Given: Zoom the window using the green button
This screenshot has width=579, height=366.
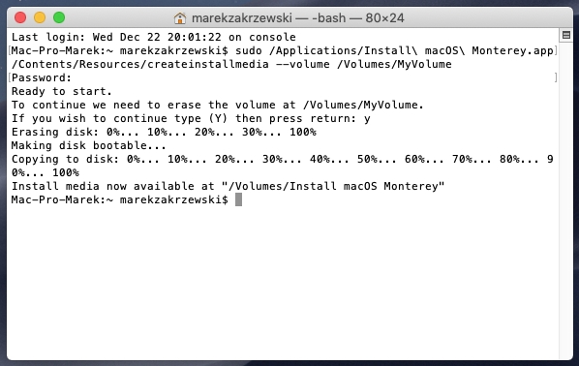Looking at the screenshot, I should click(59, 17).
